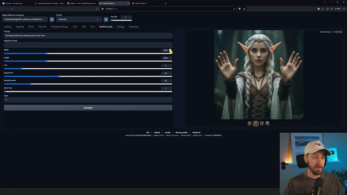Image resolution: width=347 pixels, height=195 pixels.
Task: Open a new browser tab
Action: [165, 3]
